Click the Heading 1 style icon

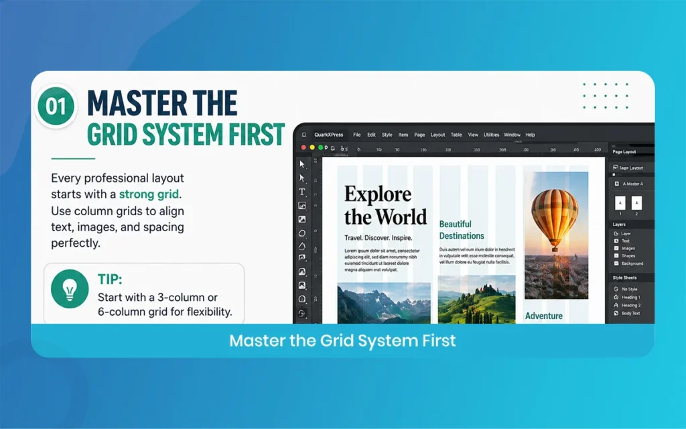coord(616,297)
